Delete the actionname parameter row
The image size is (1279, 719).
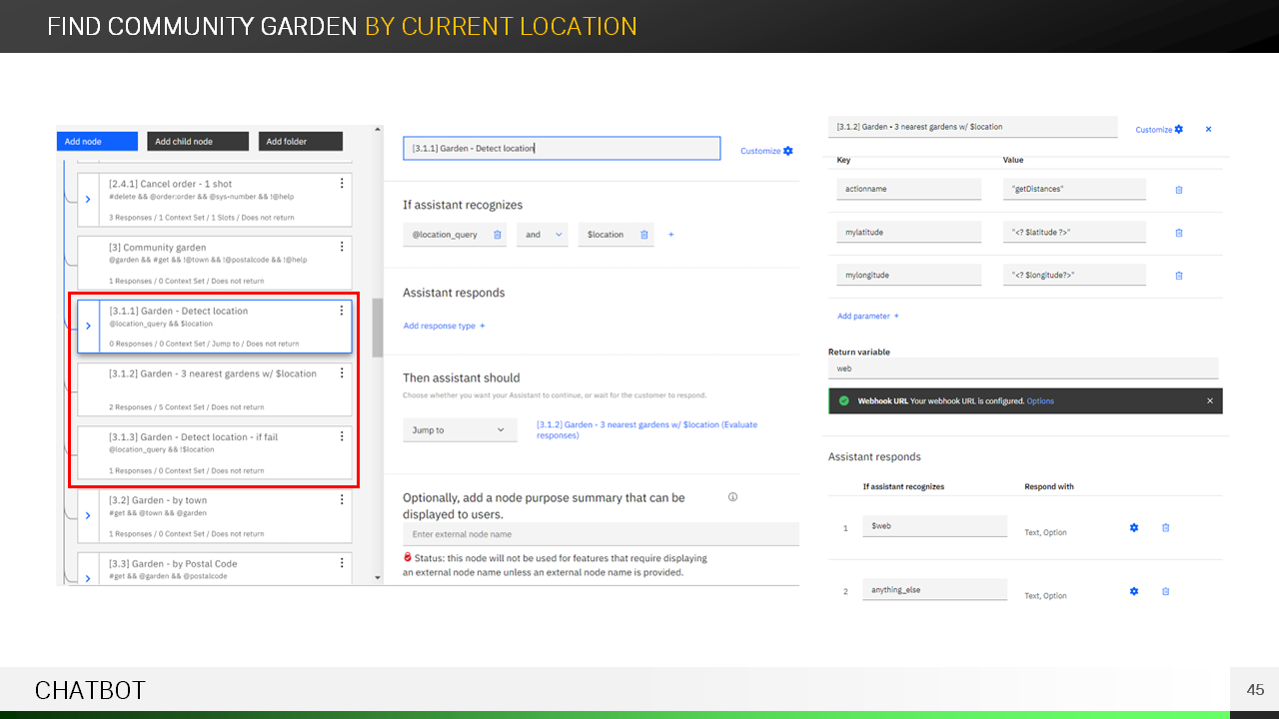coord(1178,190)
